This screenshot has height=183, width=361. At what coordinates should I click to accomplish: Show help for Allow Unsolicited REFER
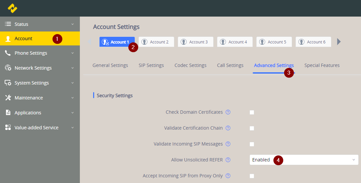point(228,160)
